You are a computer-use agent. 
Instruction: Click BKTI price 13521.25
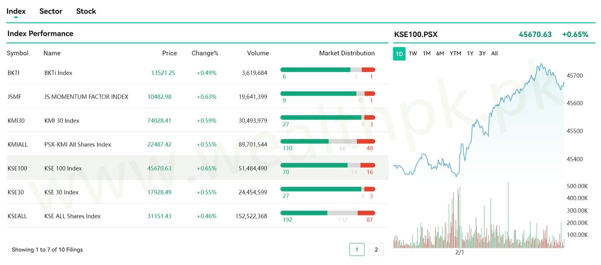tap(163, 73)
